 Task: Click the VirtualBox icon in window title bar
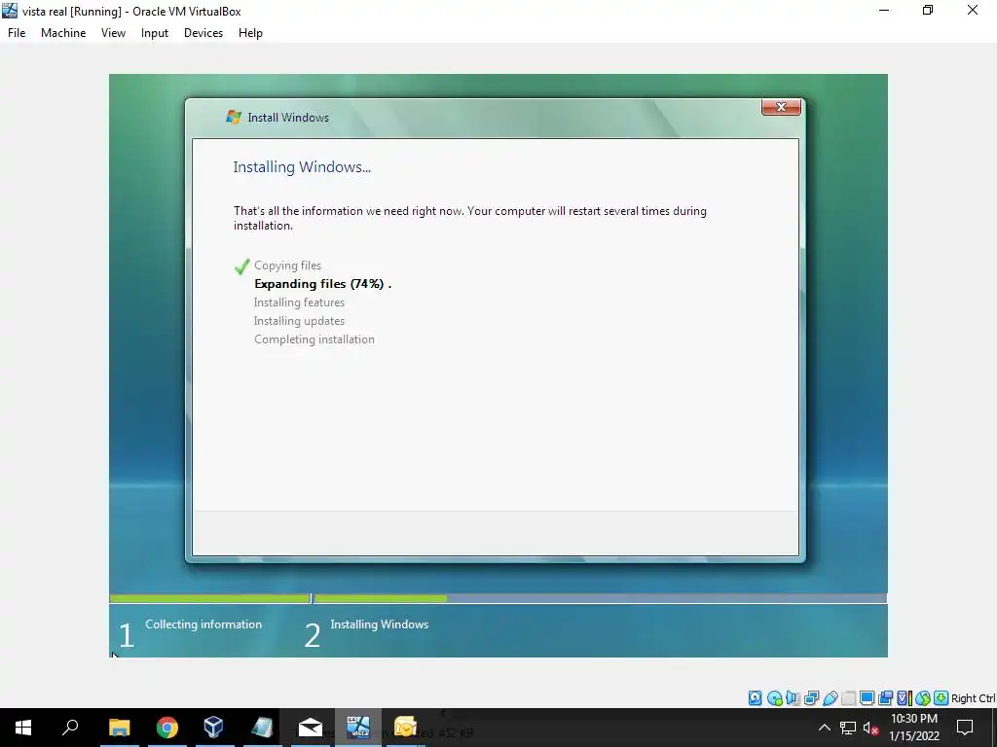click(x=10, y=10)
